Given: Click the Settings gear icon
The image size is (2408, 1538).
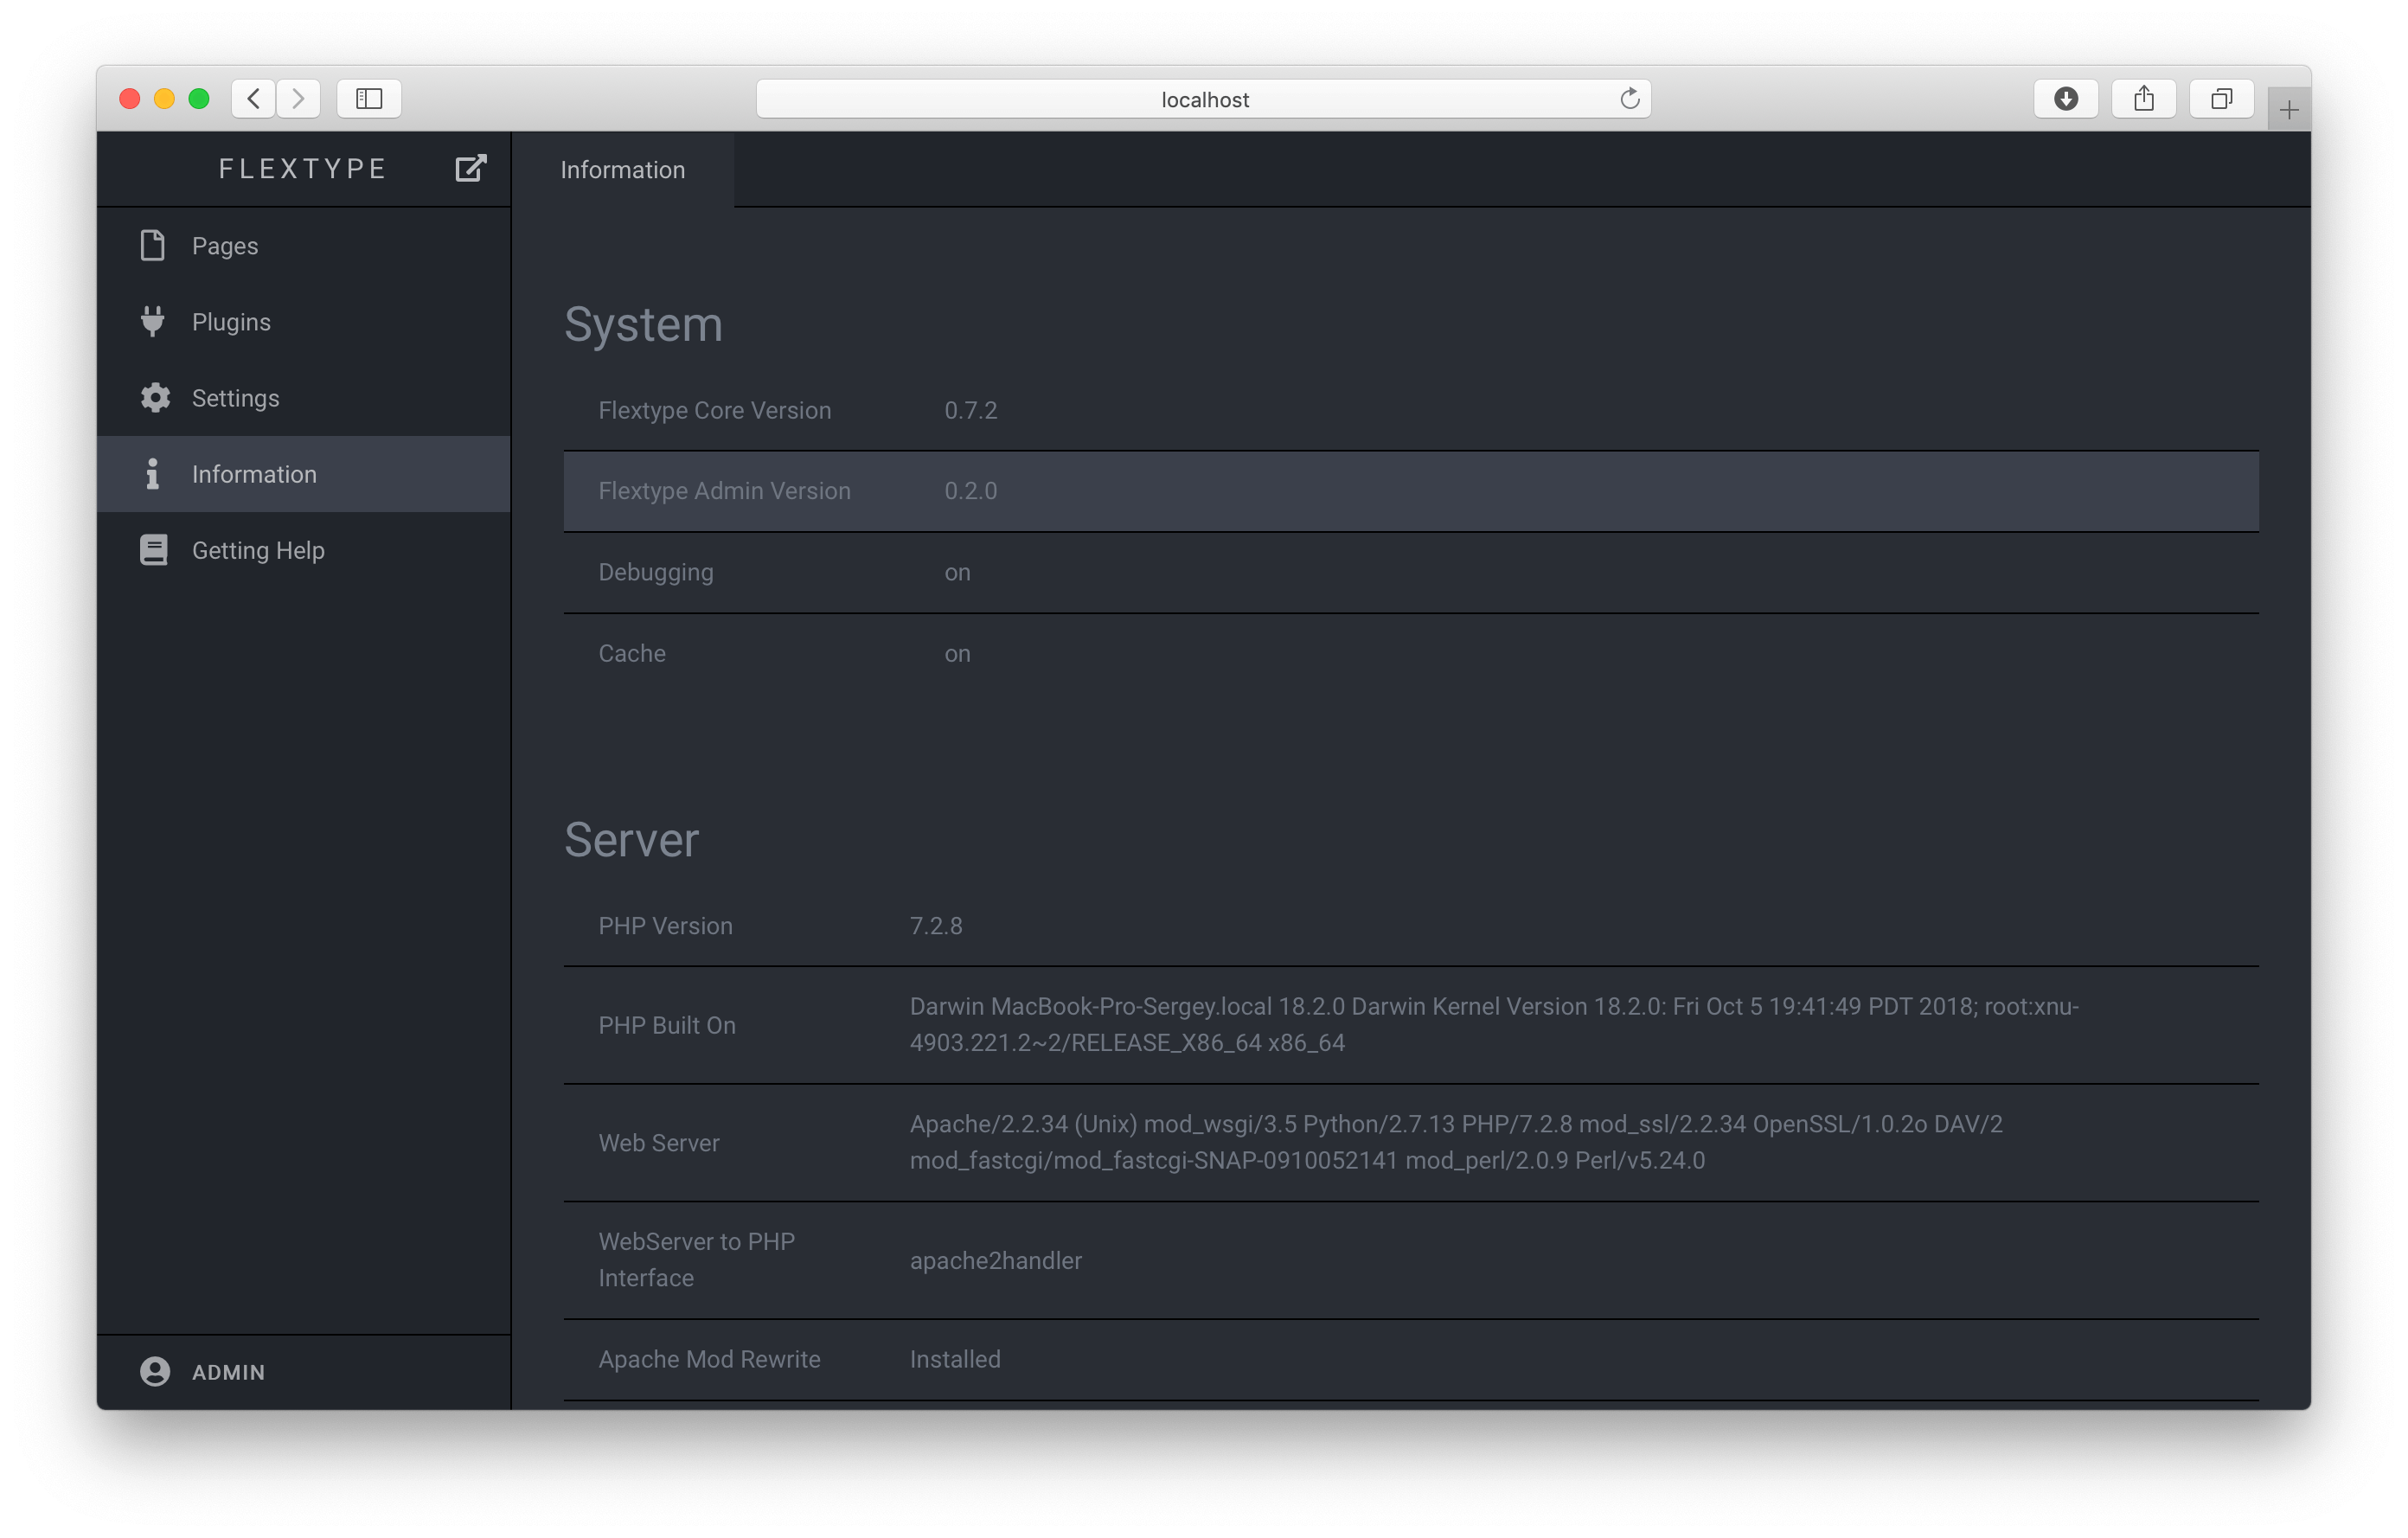Looking at the screenshot, I should tap(155, 397).
